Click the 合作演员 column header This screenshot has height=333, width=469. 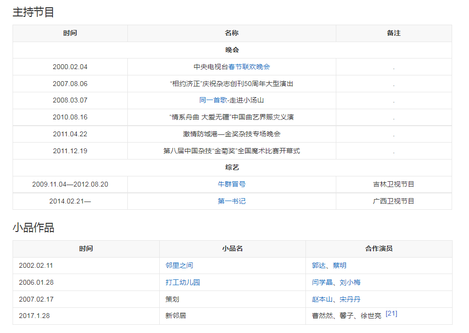coord(379,249)
